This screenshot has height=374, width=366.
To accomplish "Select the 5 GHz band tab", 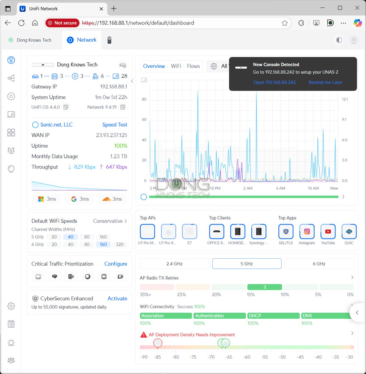I will tap(247, 264).
